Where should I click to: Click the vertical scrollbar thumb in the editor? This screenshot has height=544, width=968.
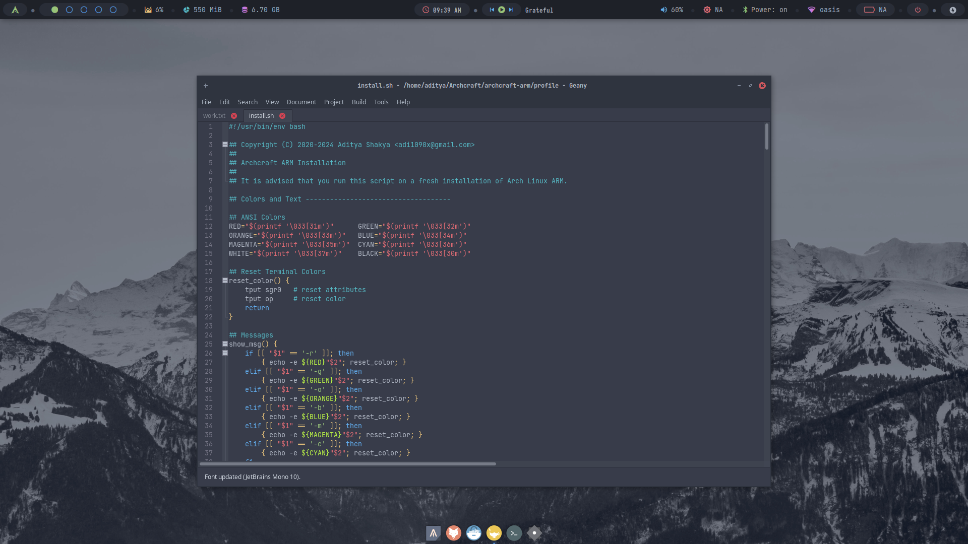point(766,137)
